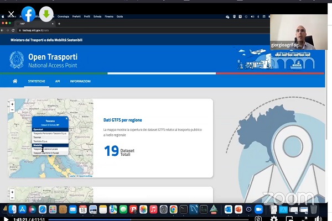Open the API navigation tab
The image size is (332, 221).
58,81
